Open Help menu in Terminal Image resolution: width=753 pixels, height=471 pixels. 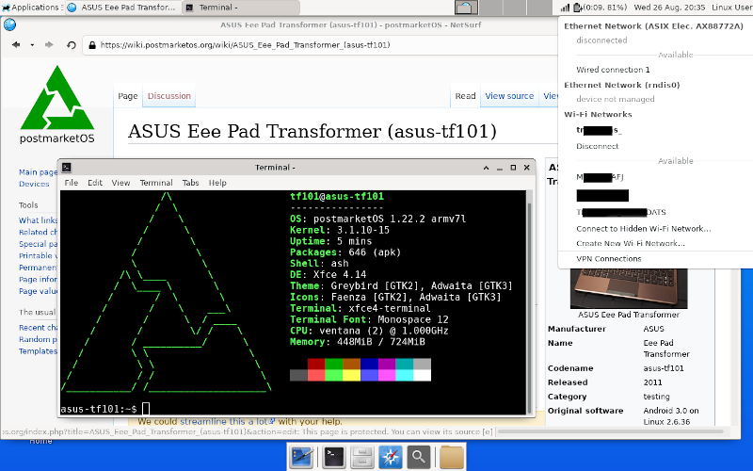pyautogui.click(x=217, y=183)
